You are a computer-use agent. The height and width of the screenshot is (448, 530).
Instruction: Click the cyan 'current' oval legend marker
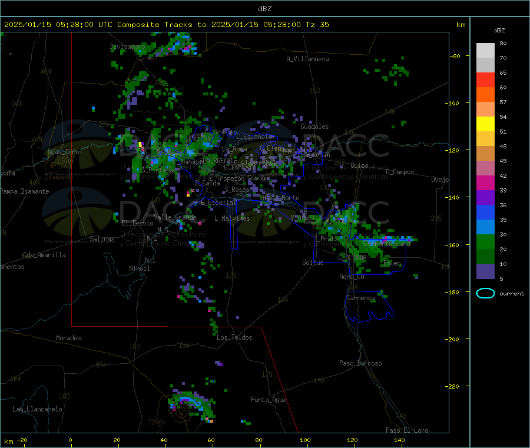(x=485, y=293)
